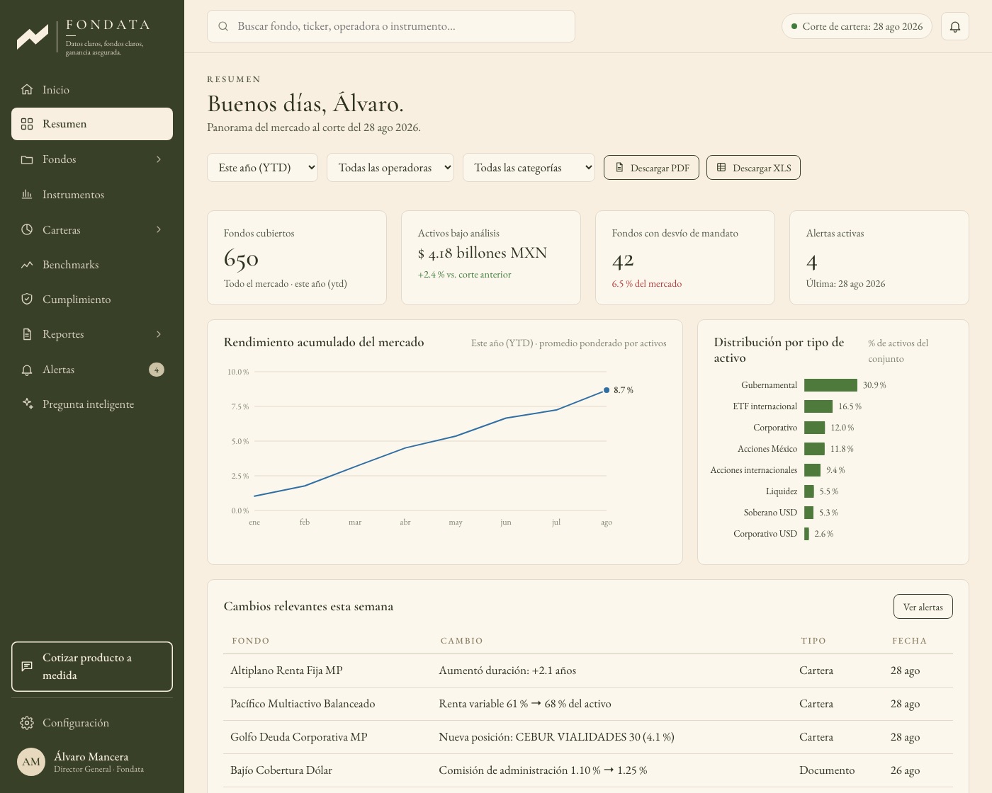The width and height of the screenshot is (992, 793).
Task: Open Pregunta inteligente
Action: pyautogui.click(x=92, y=404)
